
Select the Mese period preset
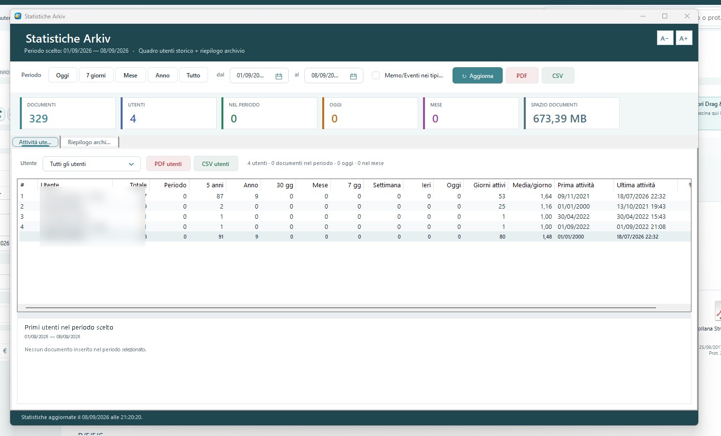[130, 75]
